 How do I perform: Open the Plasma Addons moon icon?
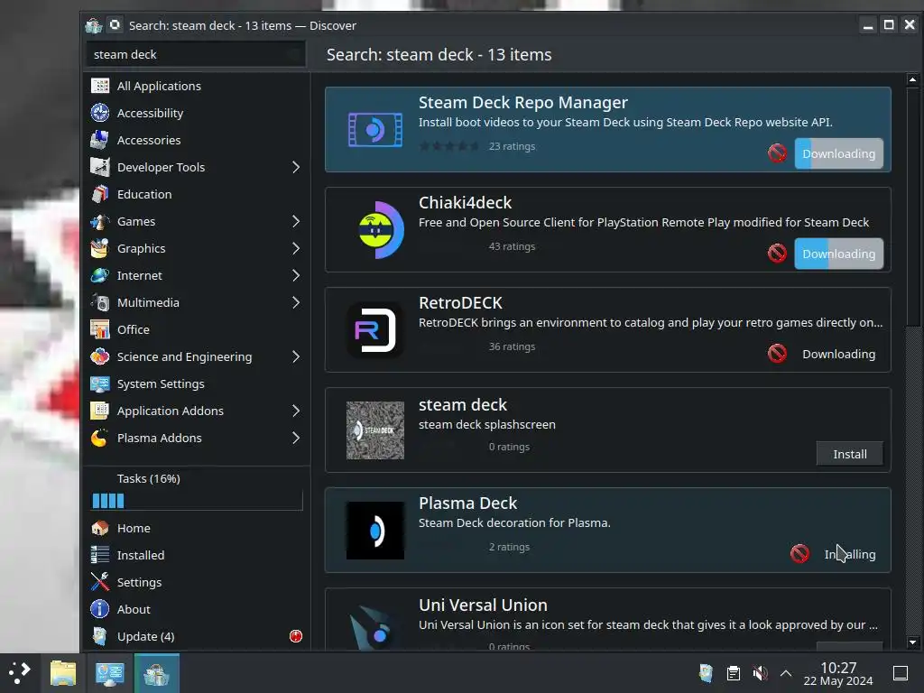click(x=99, y=439)
